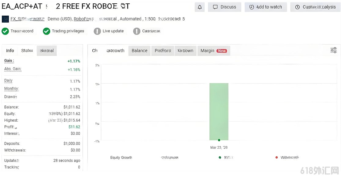Follow the RoboForex broker link
This screenshot has height=178, width=341.
coord(84,19)
